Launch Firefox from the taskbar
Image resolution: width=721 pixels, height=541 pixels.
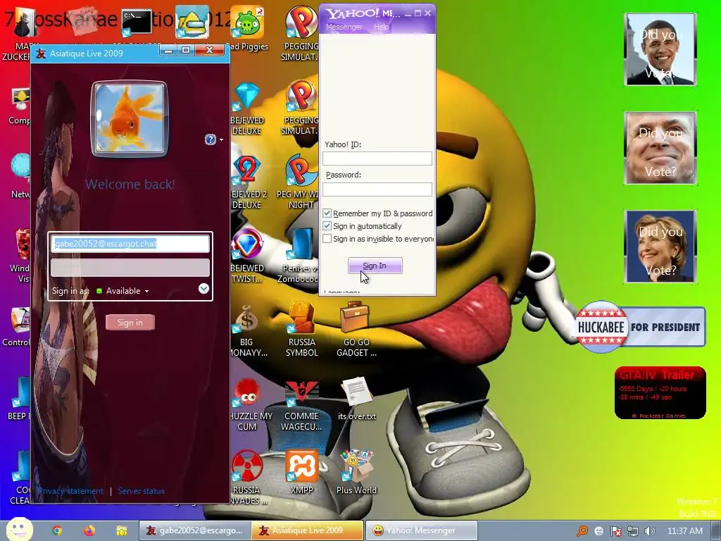(89, 530)
